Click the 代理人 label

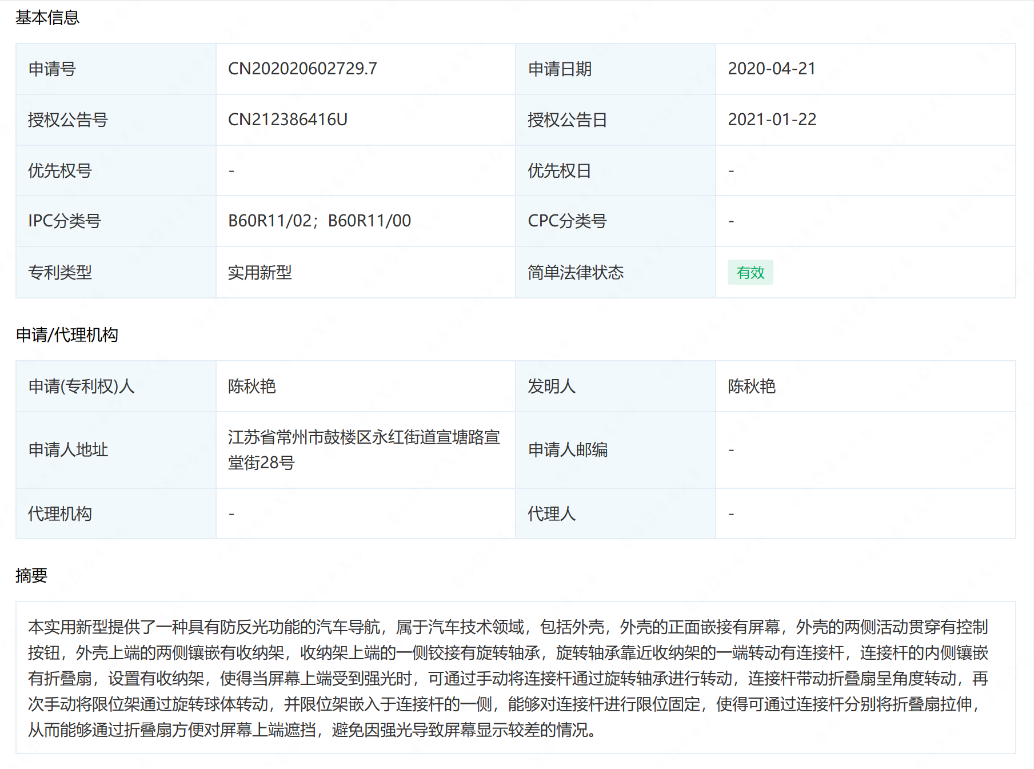point(552,513)
